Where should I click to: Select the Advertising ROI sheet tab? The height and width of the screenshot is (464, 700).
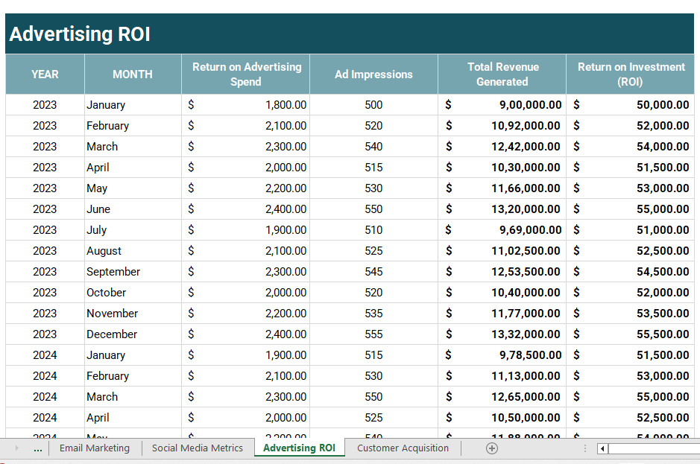pos(299,448)
